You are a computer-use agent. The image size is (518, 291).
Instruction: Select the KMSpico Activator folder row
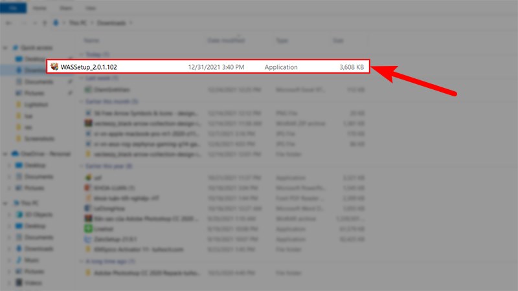pyautogui.click(x=225, y=250)
